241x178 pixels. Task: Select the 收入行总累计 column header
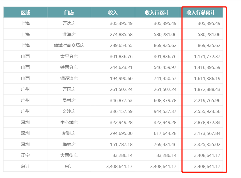201,12
